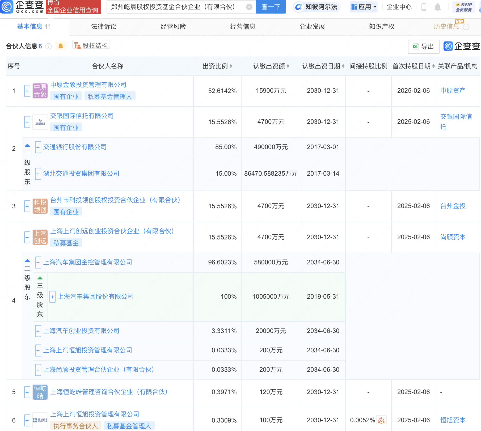The image size is (481, 431).
Task: Click the Qcc.com logo icon
Action: pos(7,7)
